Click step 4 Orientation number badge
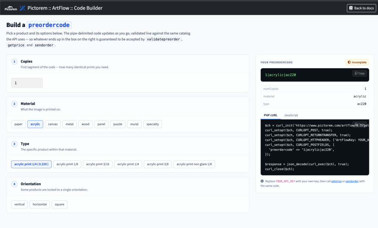 point(14,184)
